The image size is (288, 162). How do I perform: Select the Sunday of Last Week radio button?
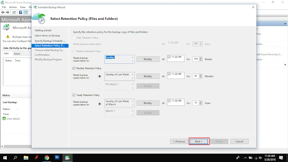(99, 76)
